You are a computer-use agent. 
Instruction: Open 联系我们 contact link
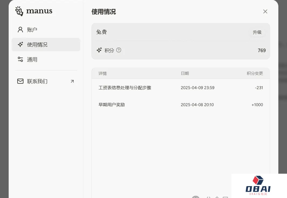point(46,81)
